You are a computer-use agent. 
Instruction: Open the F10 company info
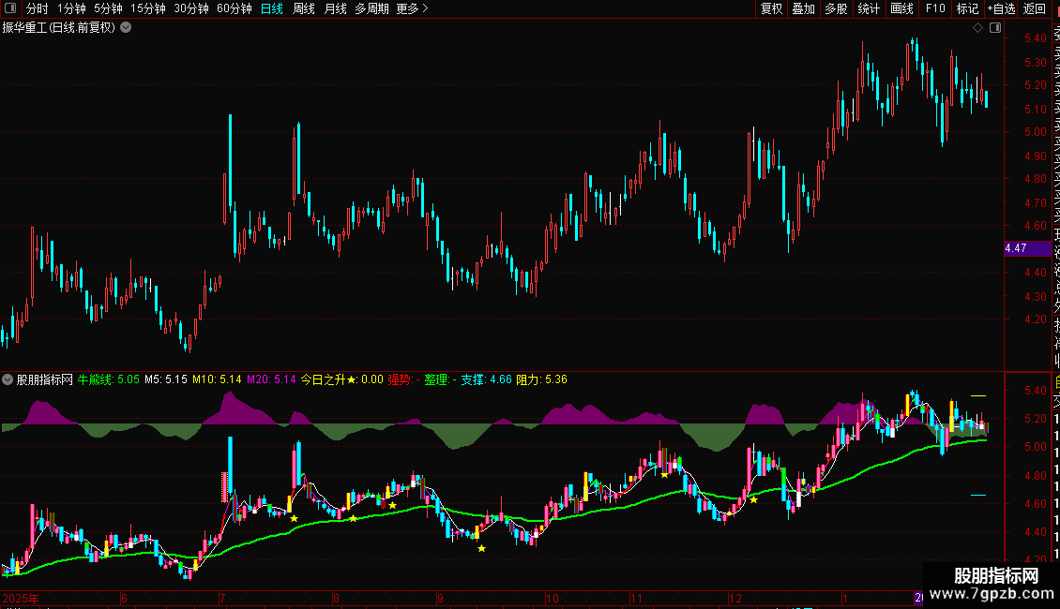pyautogui.click(x=935, y=8)
